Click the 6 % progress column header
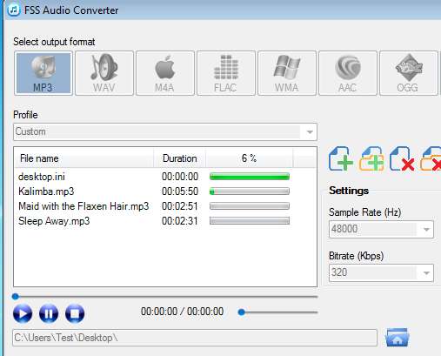This screenshot has height=356, width=441. (x=250, y=158)
